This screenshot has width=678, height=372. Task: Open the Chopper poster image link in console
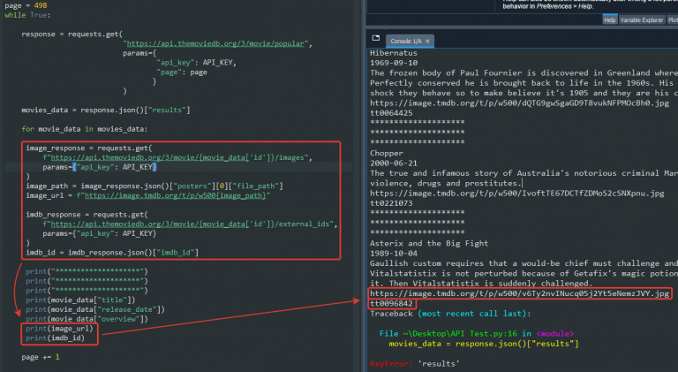click(512, 193)
